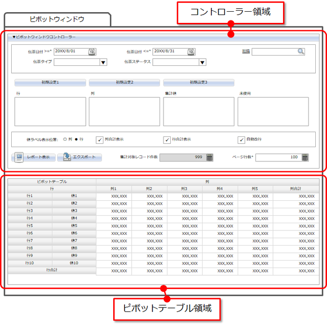327x325 pixels.
Task: Click the 列合計 column header
Action: click(296, 189)
